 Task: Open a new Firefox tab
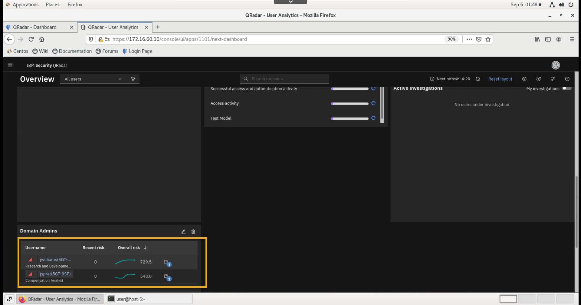[158, 27]
